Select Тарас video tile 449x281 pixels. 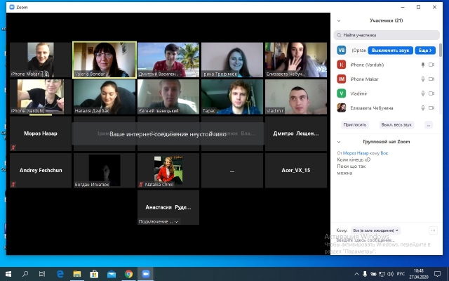tap(232, 97)
